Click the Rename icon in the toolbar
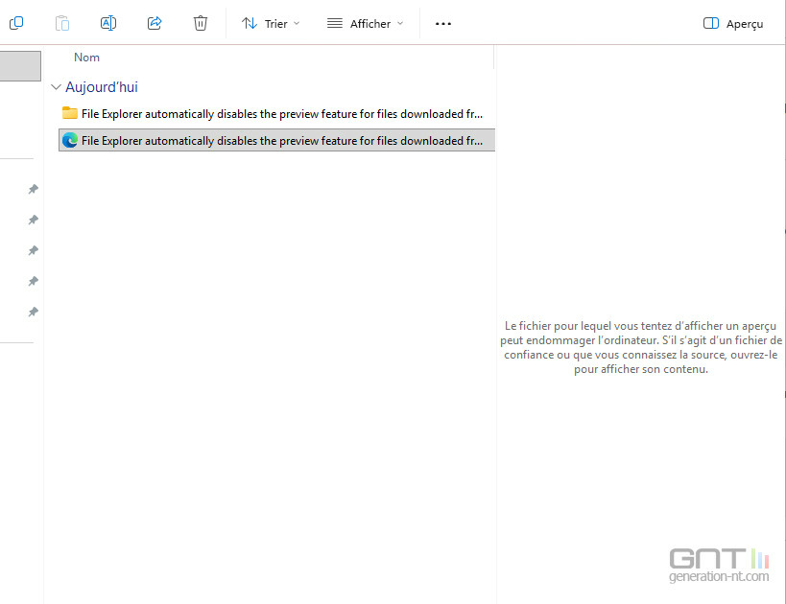The width and height of the screenshot is (786, 604). pos(108,23)
